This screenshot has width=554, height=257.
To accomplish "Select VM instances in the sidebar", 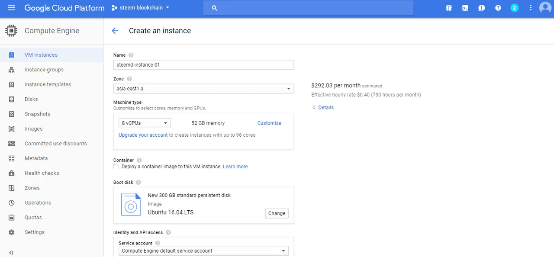I will tap(52, 55).
